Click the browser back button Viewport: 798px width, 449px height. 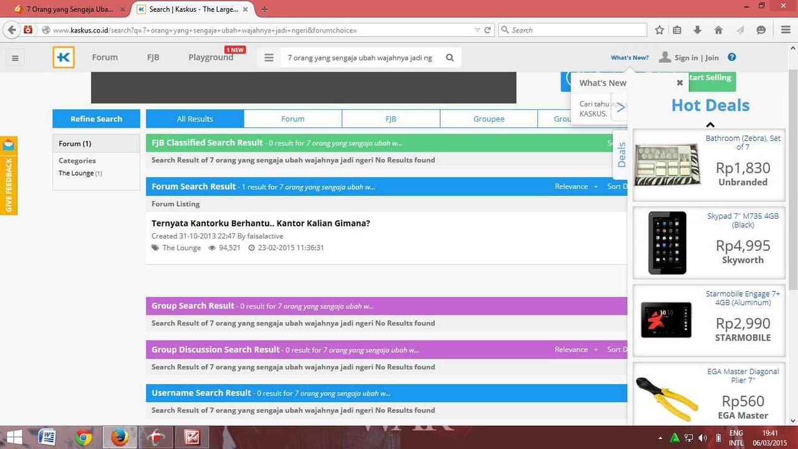11,29
